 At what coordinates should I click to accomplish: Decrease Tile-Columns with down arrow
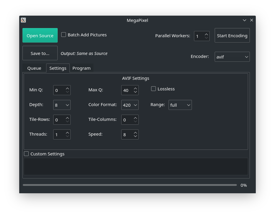click(x=135, y=121)
